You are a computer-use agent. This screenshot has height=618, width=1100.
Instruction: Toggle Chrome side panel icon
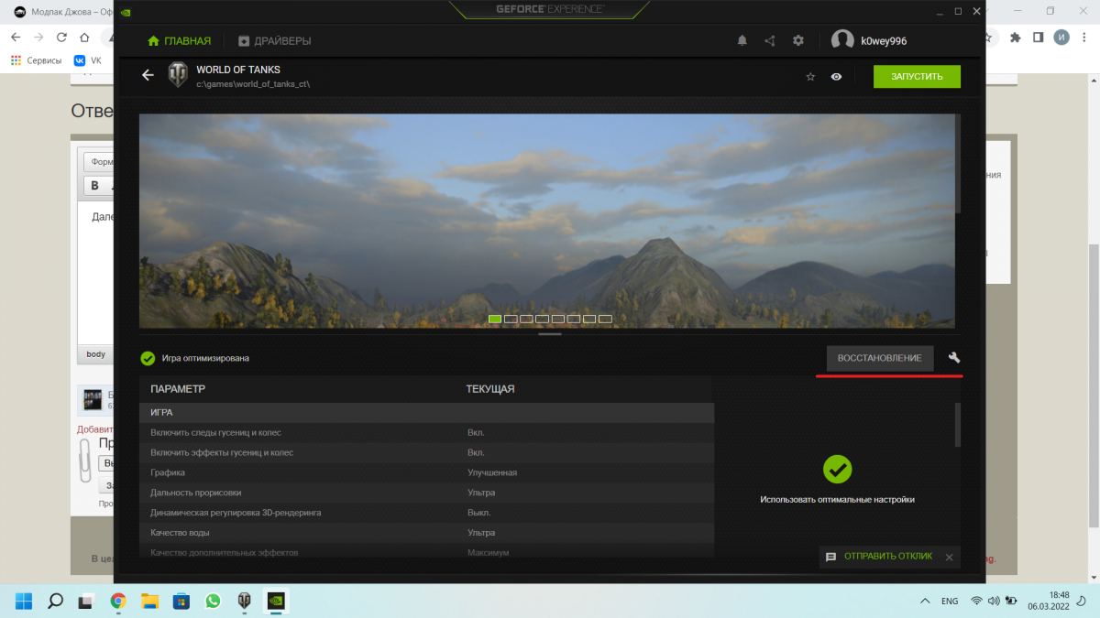(x=1039, y=38)
